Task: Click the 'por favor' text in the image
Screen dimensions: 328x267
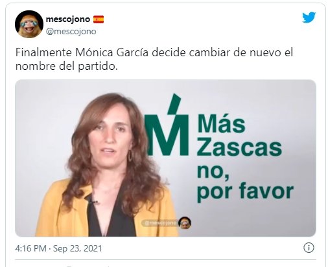Action: 245,191
